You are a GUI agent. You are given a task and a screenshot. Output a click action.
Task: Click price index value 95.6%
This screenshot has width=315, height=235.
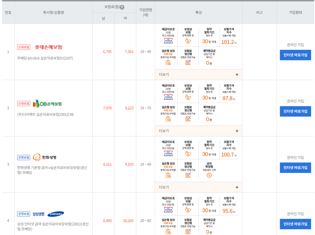point(229,211)
